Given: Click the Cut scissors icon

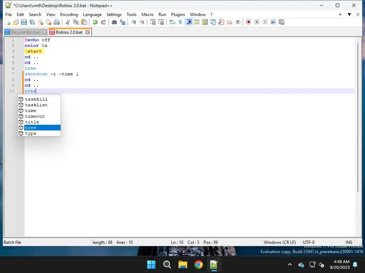Looking at the screenshot, I should [x=67, y=22].
